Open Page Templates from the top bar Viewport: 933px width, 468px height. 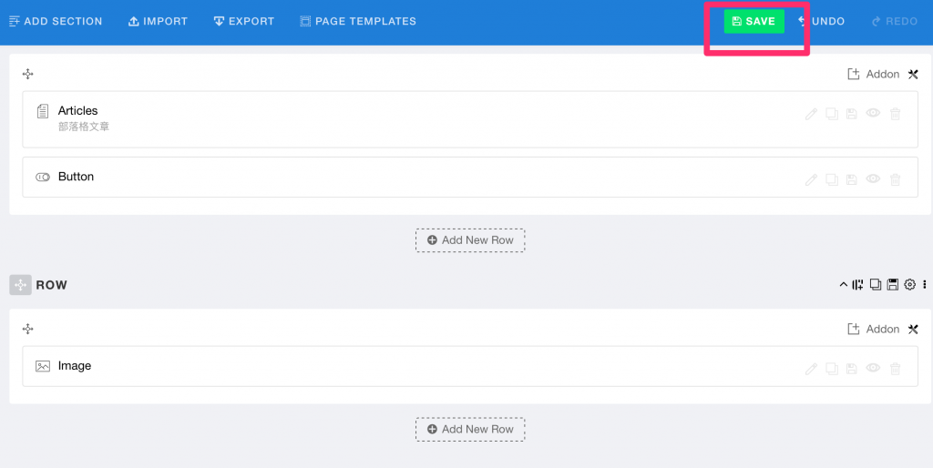click(357, 21)
